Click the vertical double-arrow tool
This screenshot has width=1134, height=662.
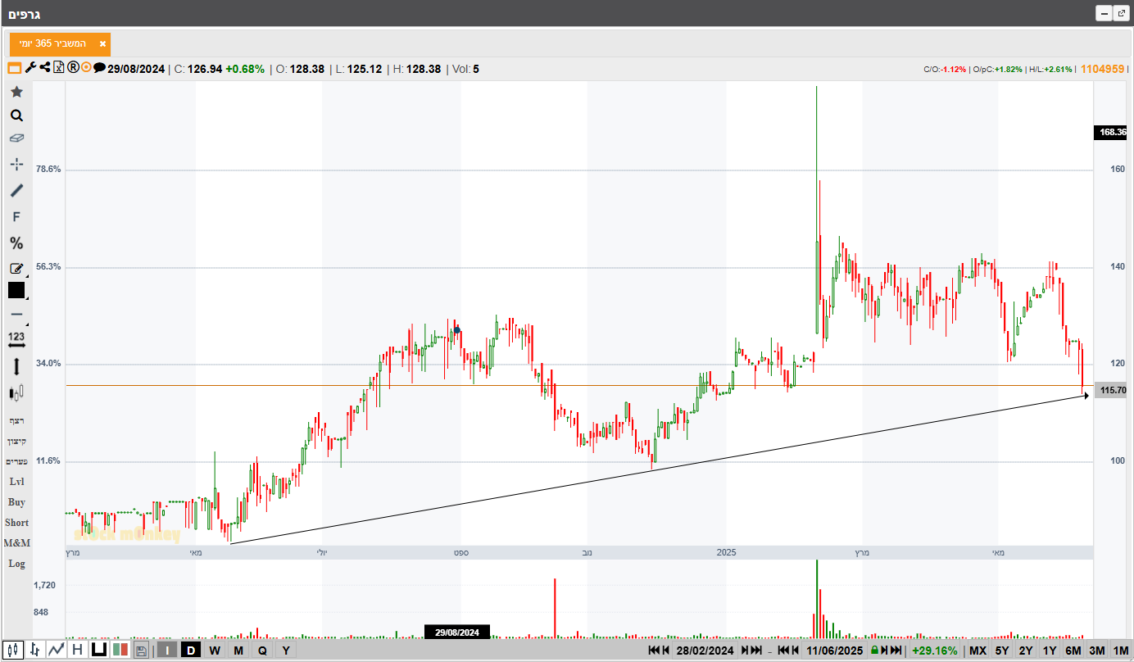[x=16, y=367]
